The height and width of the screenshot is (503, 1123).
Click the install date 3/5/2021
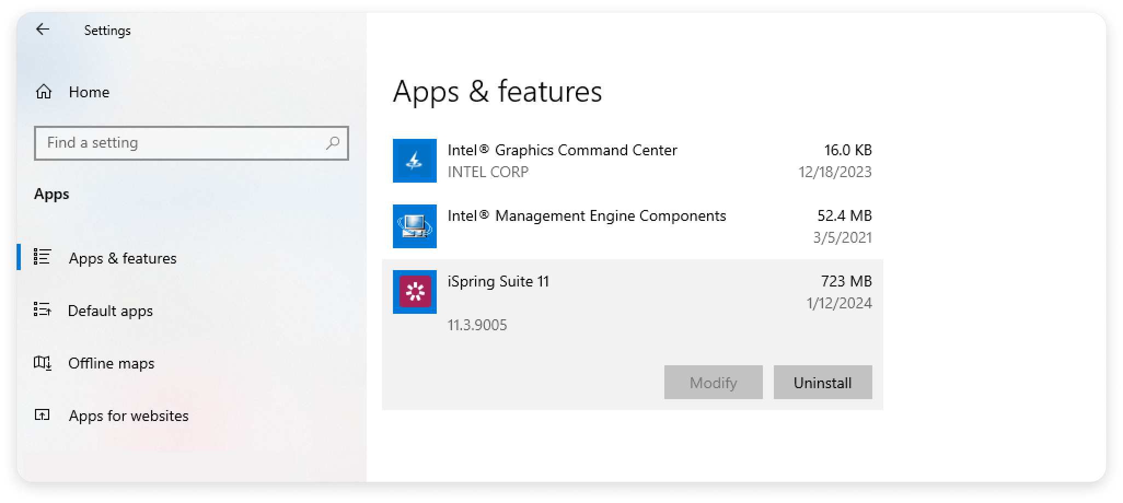tap(842, 237)
